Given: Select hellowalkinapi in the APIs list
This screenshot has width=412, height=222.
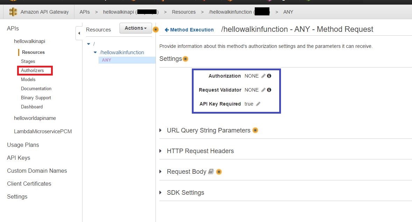Looking at the screenshot, I should pos(29,41).
